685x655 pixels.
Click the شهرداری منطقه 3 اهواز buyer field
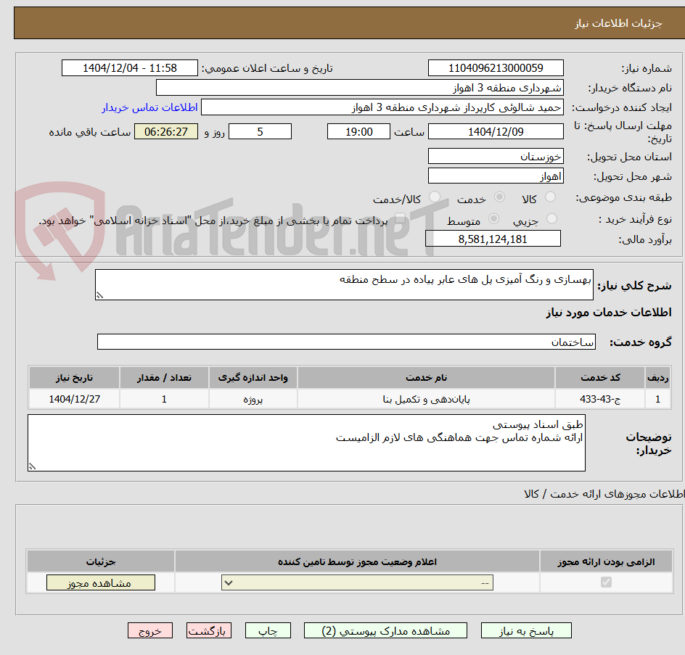click(359, 88)
